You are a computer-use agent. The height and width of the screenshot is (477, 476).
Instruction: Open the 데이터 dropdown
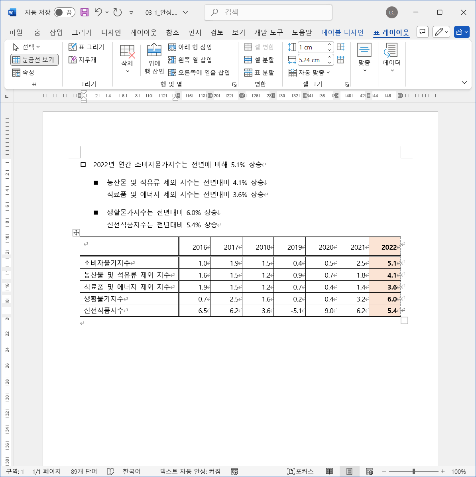(392, 58)
